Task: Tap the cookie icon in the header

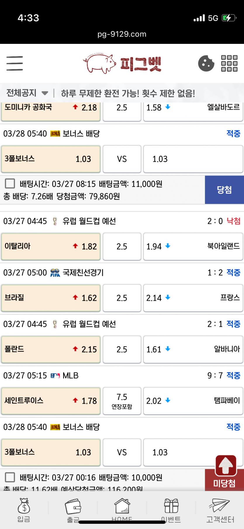Action: pos(206,63)
